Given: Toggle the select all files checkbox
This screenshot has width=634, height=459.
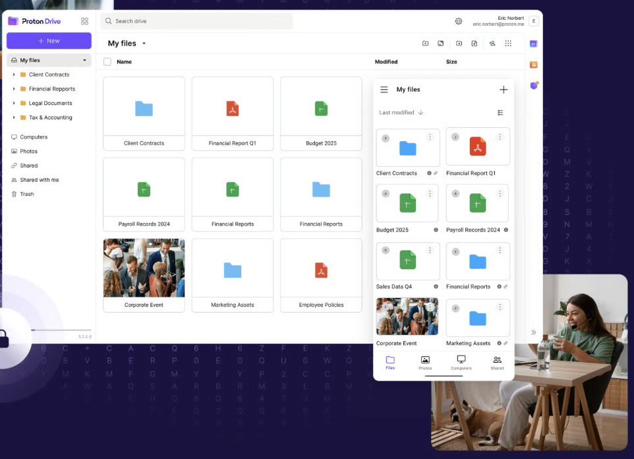Looking at the screenshot, I should 107,62.
